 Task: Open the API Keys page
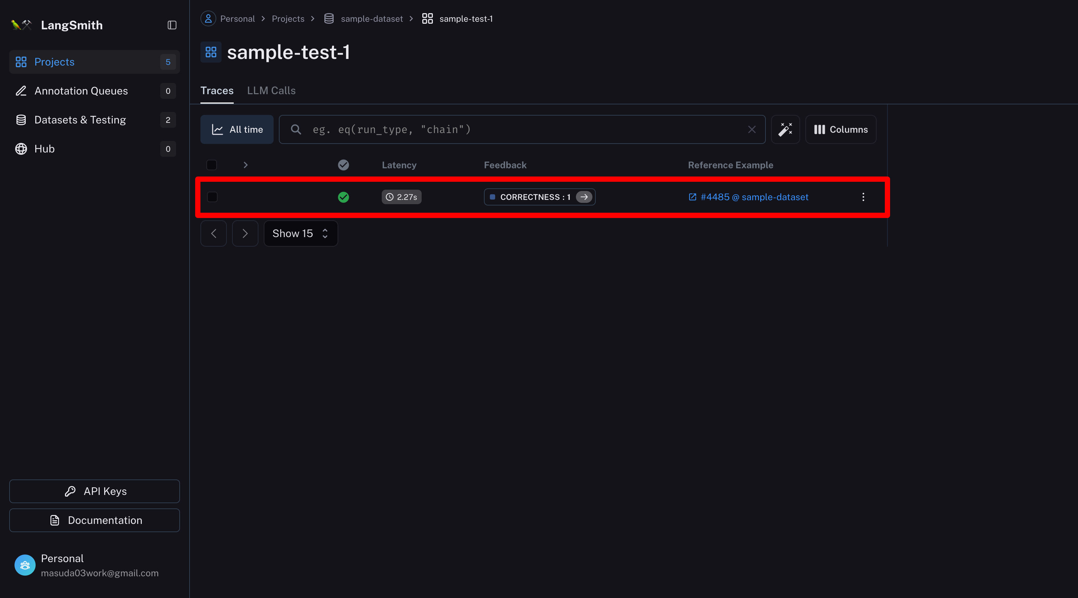click(x=95, y=491)
